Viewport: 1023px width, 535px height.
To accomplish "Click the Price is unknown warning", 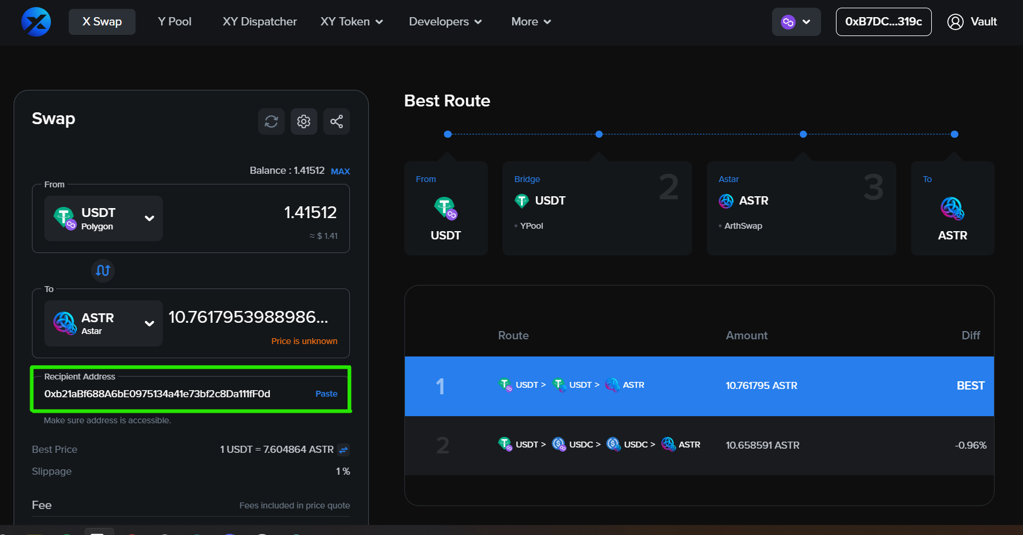I will click(304, 341).
